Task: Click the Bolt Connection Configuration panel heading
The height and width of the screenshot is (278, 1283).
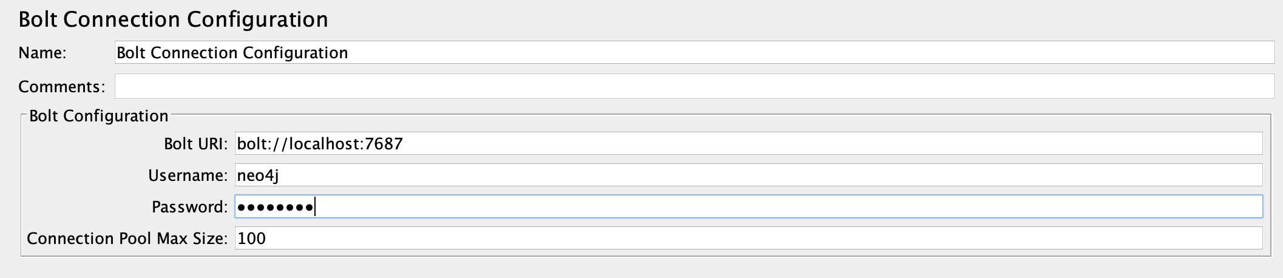Action: coord(173,19)
